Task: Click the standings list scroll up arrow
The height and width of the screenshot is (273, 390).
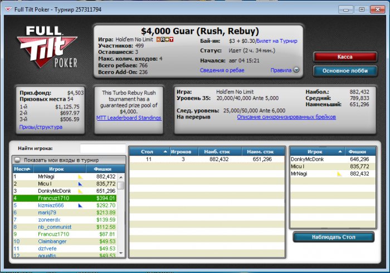Action: click(121, 177)
